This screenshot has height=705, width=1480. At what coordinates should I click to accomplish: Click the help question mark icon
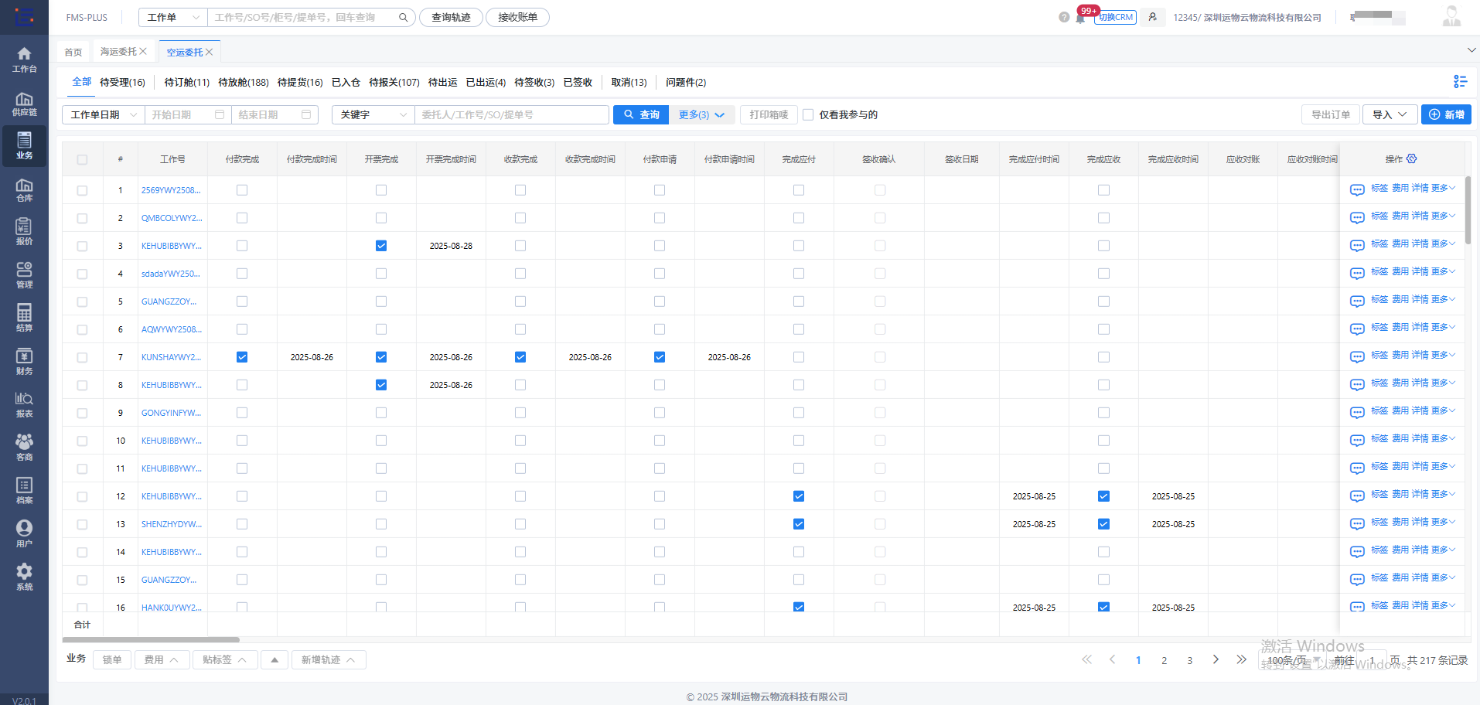tap(1065, 17)
